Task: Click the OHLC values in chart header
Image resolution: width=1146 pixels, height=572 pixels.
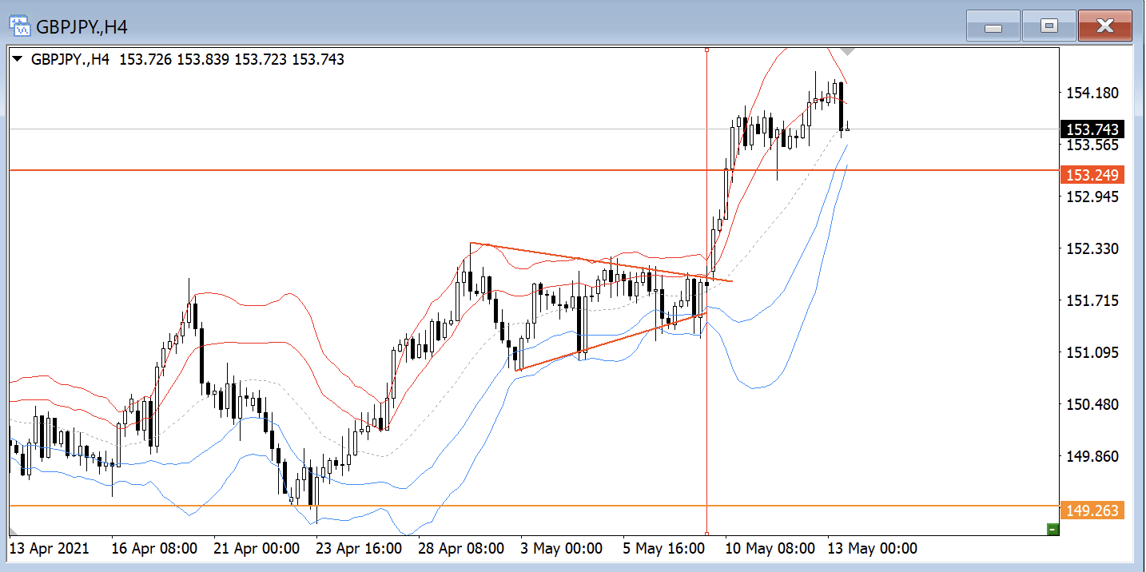Action: tap(232, 59)
